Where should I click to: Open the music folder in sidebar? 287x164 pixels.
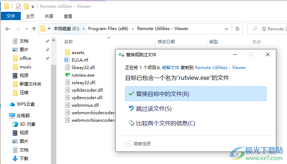coord(25,67)
